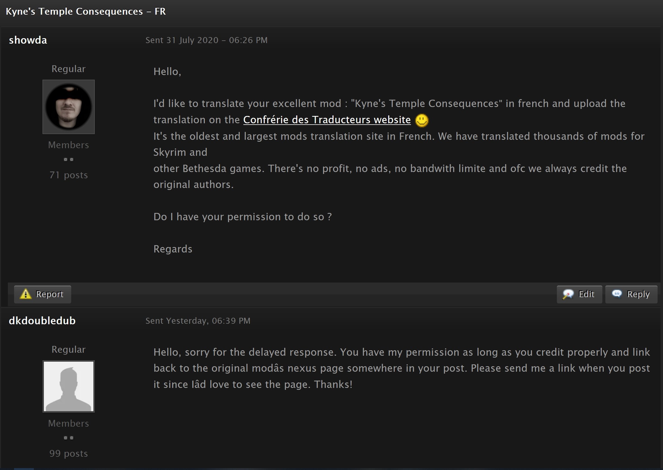The width and height of the screenshot is (663, 470).
Task: Click the Report warning triangle icon
Action: click(x=26, y=294)
